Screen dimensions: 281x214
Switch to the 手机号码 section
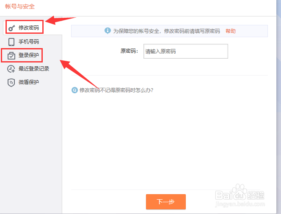tap(29, 42)
